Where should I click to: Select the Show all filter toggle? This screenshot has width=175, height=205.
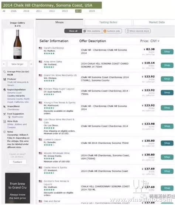pyautogui.click(x=73, y=31)
